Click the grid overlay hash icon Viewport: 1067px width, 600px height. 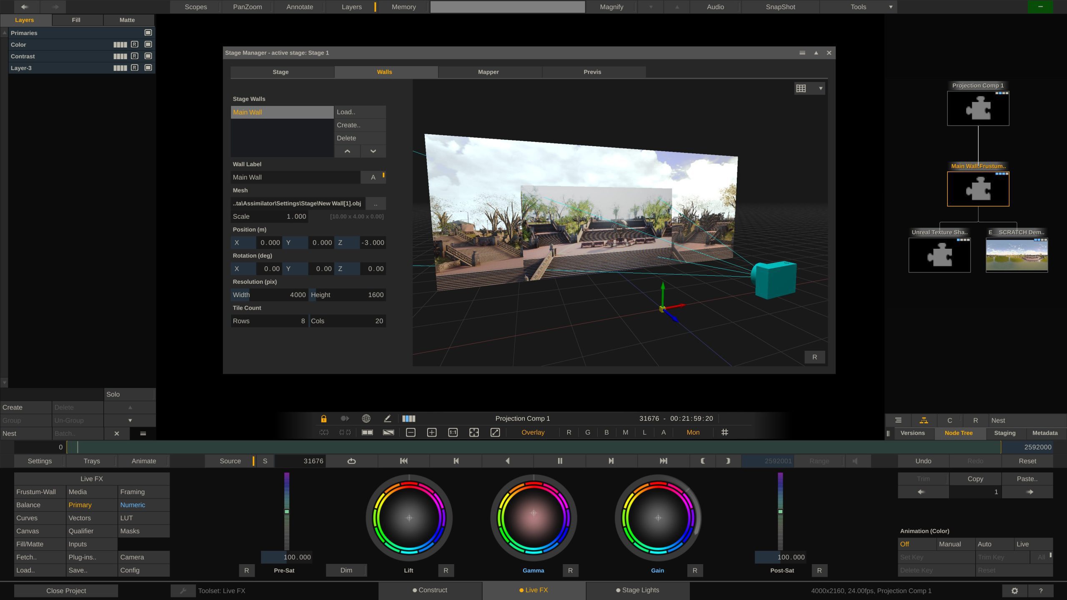725,432
